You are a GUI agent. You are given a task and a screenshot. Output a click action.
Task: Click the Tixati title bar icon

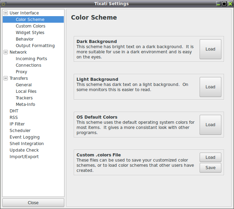4,3
